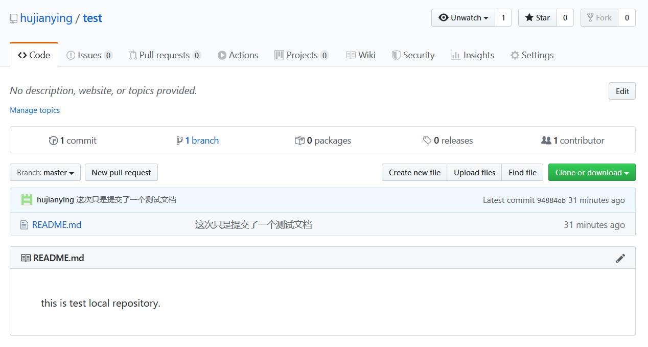Click the tag icon beside 0 releases
648x347 pixels.
coord(427,141)
